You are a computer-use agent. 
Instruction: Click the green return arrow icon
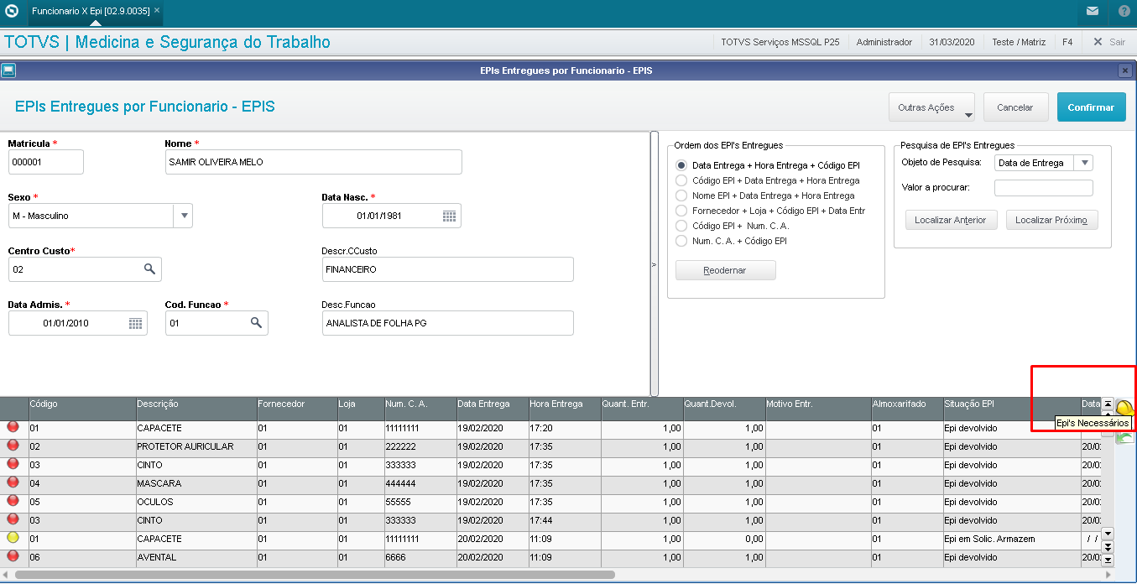coord(1124,437)
